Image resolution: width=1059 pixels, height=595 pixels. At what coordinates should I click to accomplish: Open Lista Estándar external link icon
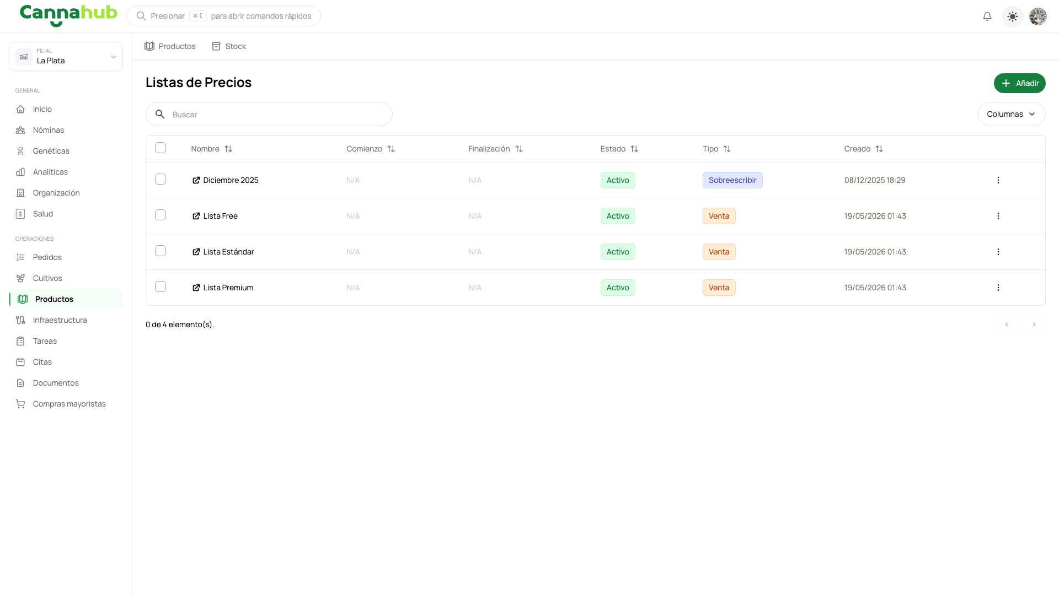[x=196, y=252]
